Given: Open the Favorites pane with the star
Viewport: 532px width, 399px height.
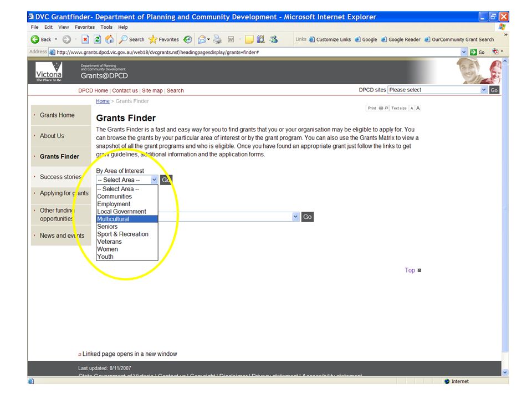Looking at the screenshot, I should click(x=164, y=39).
